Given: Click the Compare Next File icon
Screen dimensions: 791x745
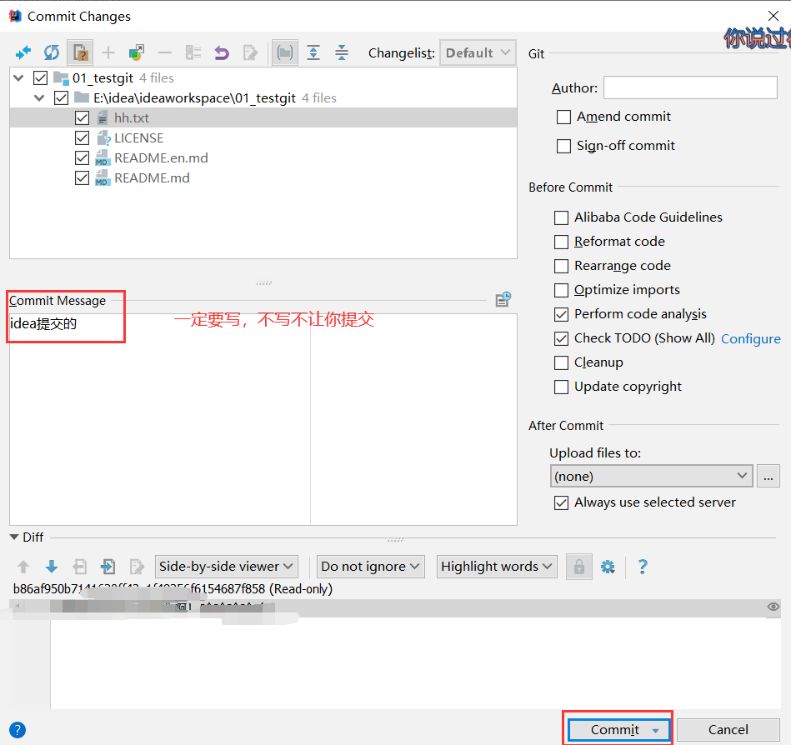Looking at the screenshot, I should [x=108, y=567].
